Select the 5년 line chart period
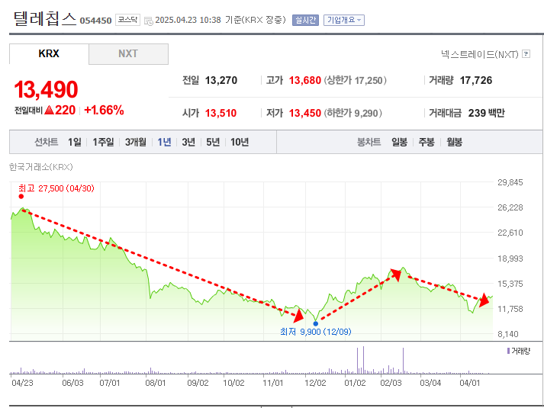Image resolution: width=544 pixels, height=408 pixels. (x=213, y=142)
